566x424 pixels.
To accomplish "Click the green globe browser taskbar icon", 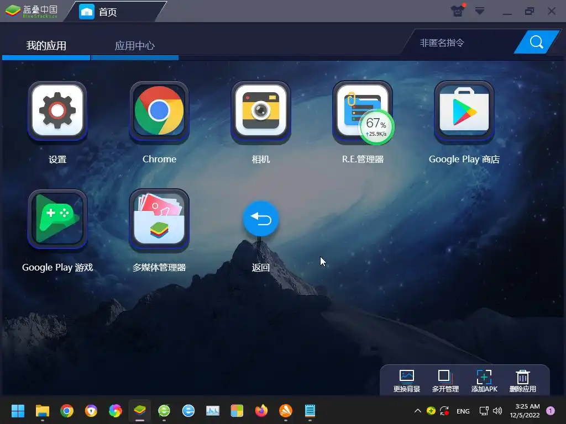I will tap(164, 411).
